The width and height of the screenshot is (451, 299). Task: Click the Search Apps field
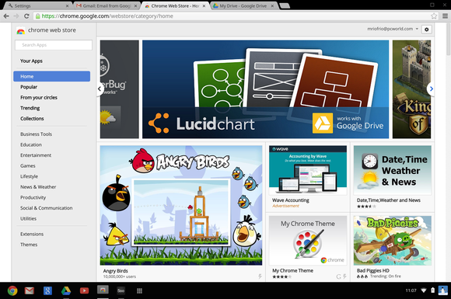point(54,45)
